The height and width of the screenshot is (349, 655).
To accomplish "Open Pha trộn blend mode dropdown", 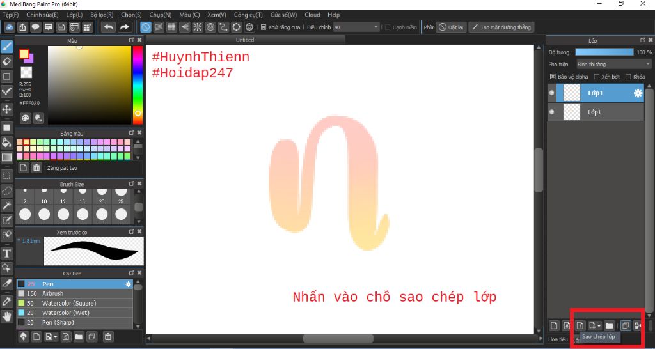I will point(613,65).
